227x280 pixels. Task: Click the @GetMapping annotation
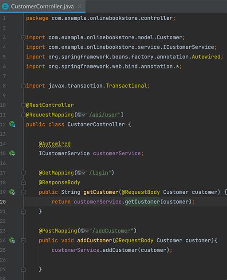pyautogui.click(x=56, y=173)
